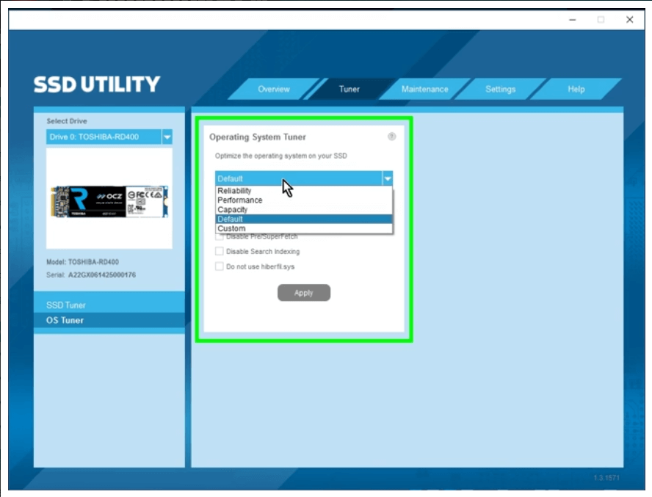Click the version number 1.3.1571

point(606,478)
